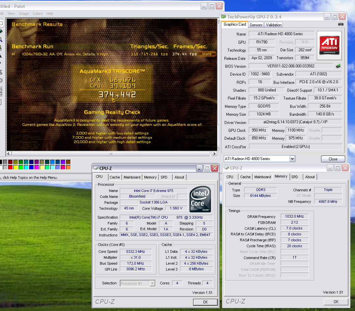The width and height of the screenshot is (355, 311).
Task: Click OK in the front CPU-Z window
Action: pos(205,302)
